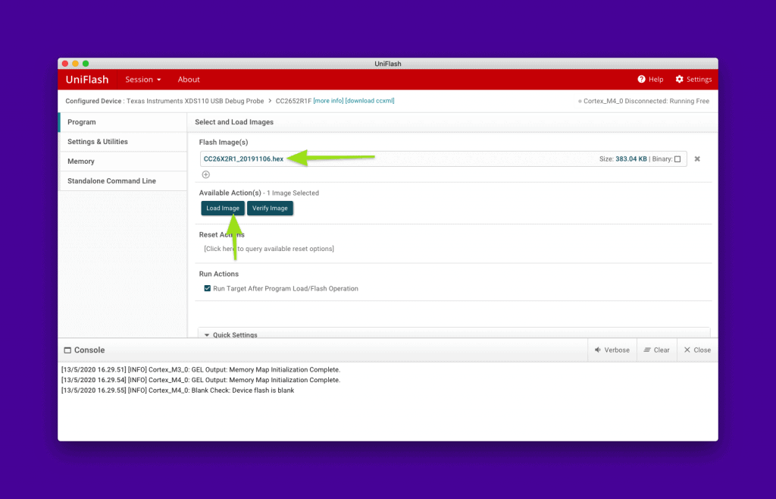
Task: Click the red window close button
Action: (65, 64)
